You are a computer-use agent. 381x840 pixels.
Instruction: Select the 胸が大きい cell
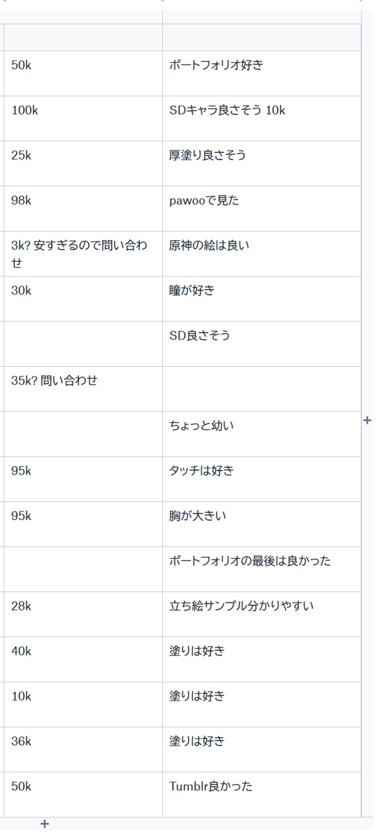click(x=261, y=524)
